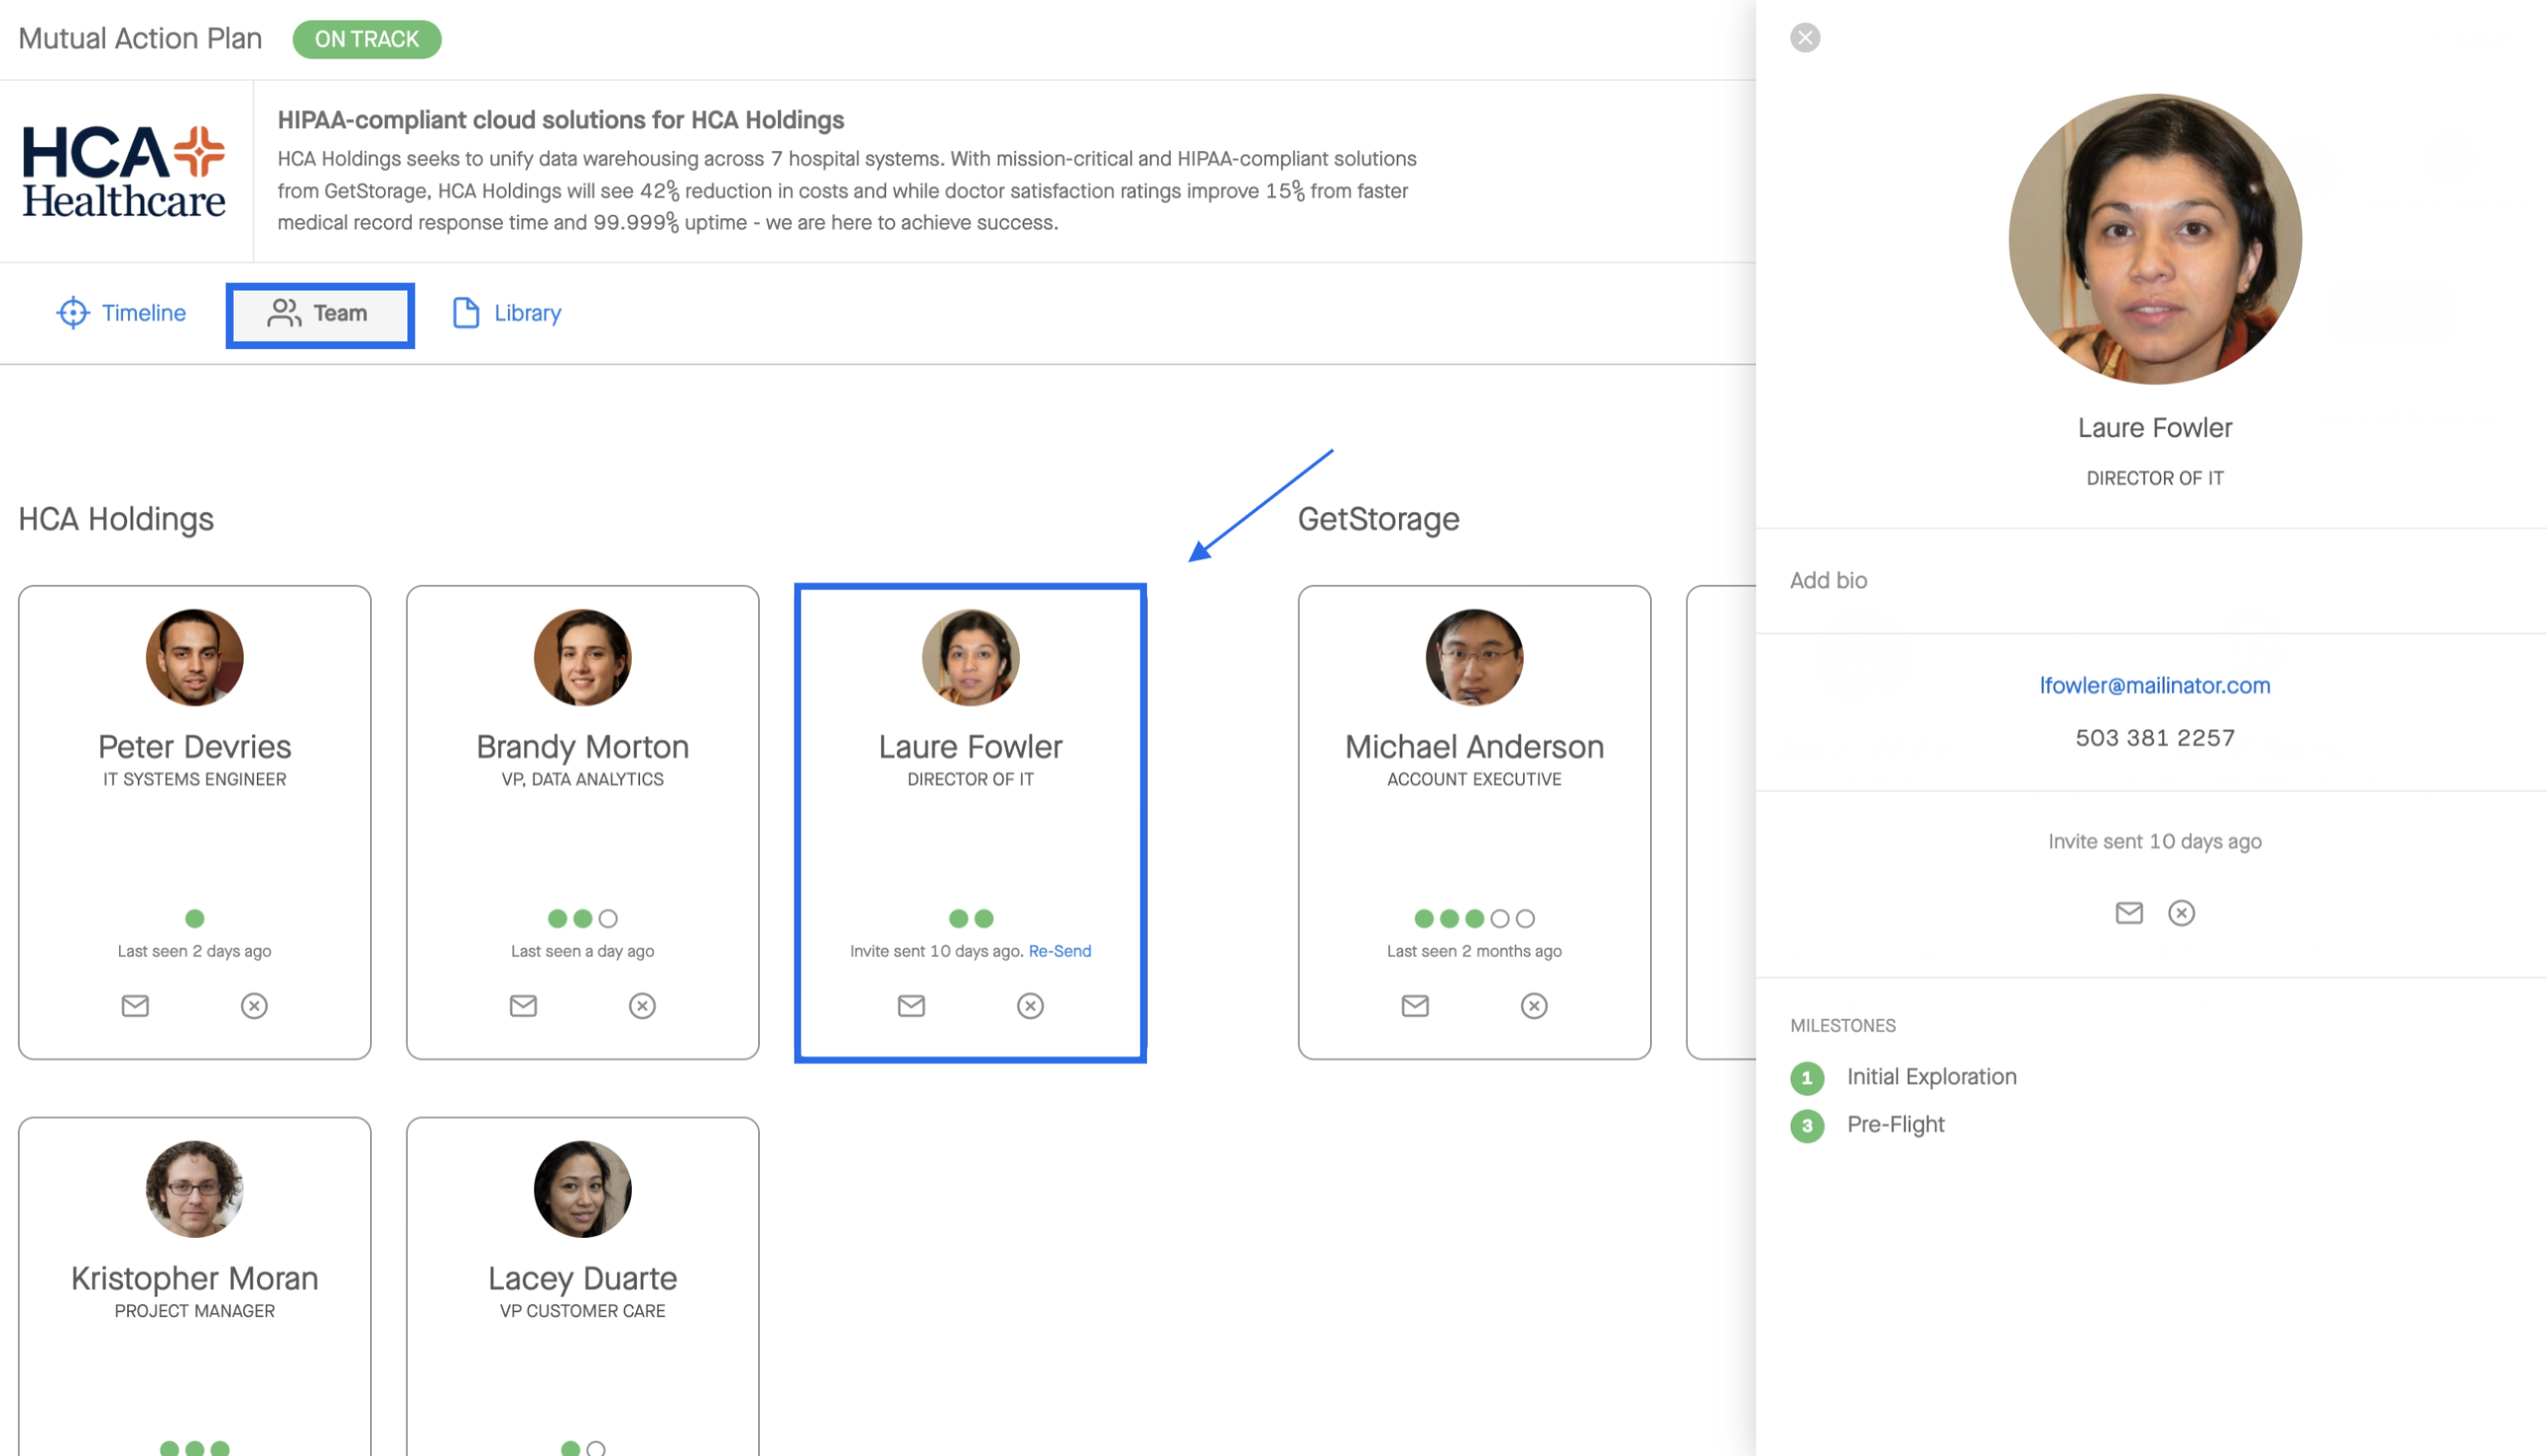
Task: Click circled X icon below Invite sent in panel
Action: (x=2181, y=912)
